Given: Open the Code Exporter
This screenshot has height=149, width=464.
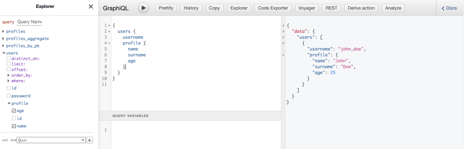Looking at the screenshot, I should pyautogui.click(x=273, y=8).
